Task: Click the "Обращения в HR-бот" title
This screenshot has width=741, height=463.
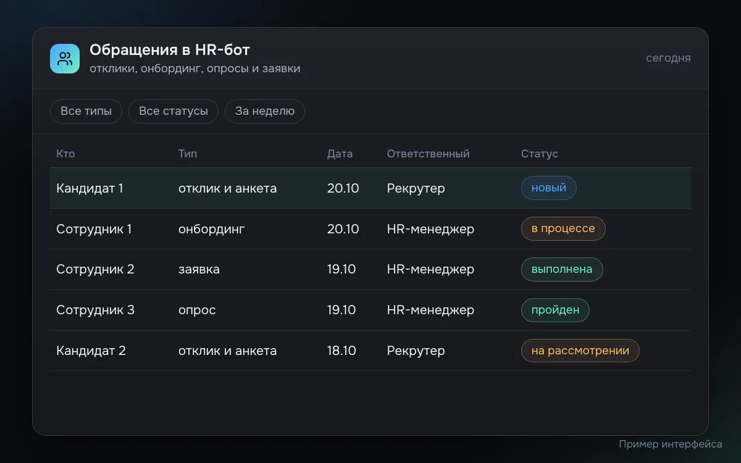Action: click(x=170, y=50)
